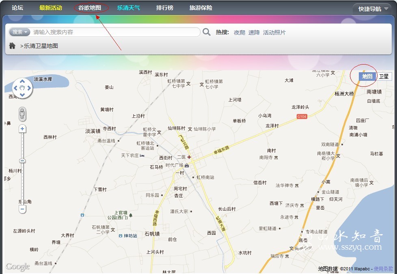This screenshot has width=397, height=274.
Task: Switch map view to 卫星 satellite mode
Action: coord(384,76)
